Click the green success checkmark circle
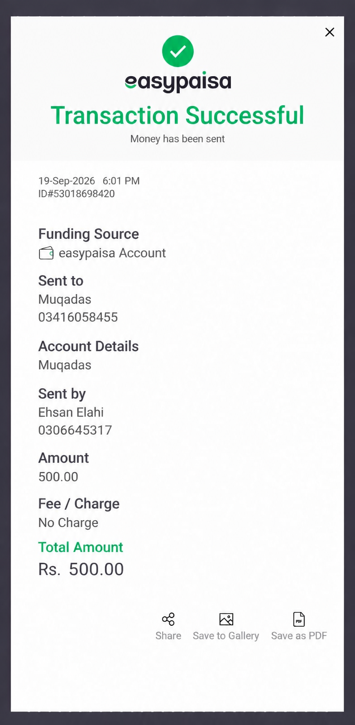 tap(178, 51)
